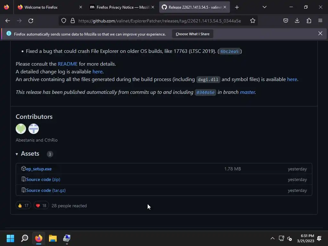The width and height of the screenshot is (328, 246).
Task: Open the README link
Action: tap(68, 64)
